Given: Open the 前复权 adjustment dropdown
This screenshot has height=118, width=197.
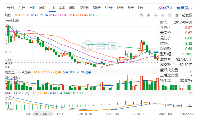Looking at the screenshot, I should coord(187,15).
